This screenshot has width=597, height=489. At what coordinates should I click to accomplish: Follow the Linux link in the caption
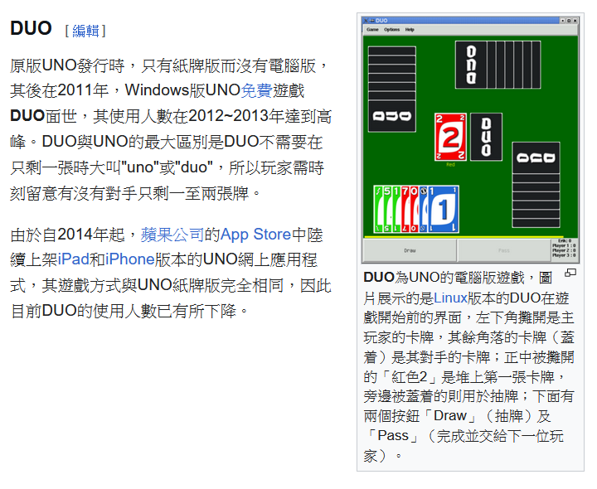(450, 298)
